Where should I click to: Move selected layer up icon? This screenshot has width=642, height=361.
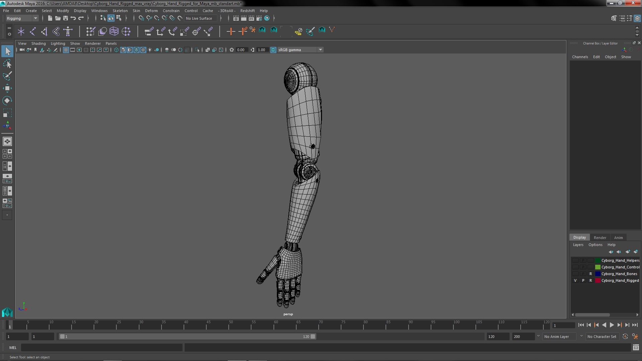[x=611, y=252]
